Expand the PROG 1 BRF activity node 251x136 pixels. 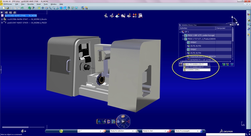tap(183, 35)
